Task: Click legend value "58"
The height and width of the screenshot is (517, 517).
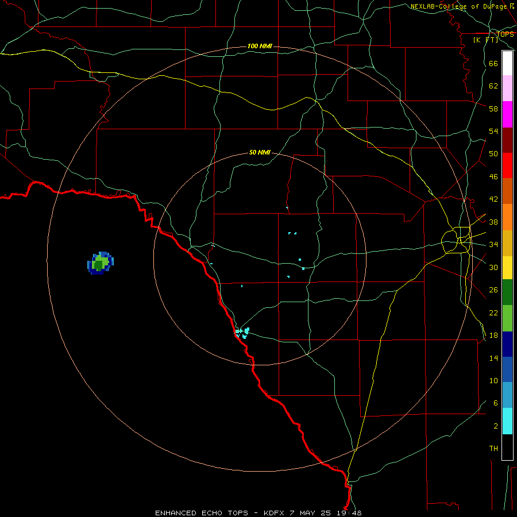Action: (x=493, y=109)
